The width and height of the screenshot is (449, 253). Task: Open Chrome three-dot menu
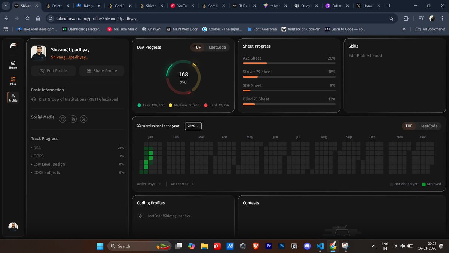(442, 18)
